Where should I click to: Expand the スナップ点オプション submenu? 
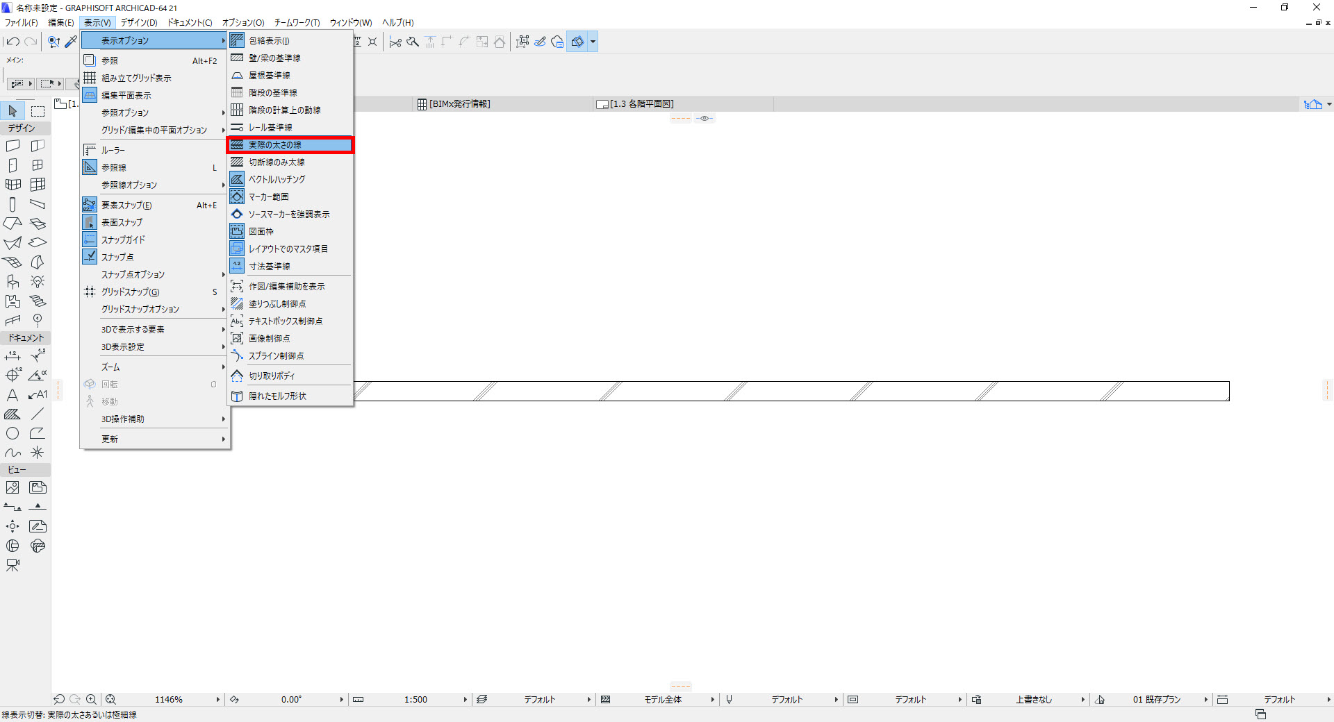(155, 274)
